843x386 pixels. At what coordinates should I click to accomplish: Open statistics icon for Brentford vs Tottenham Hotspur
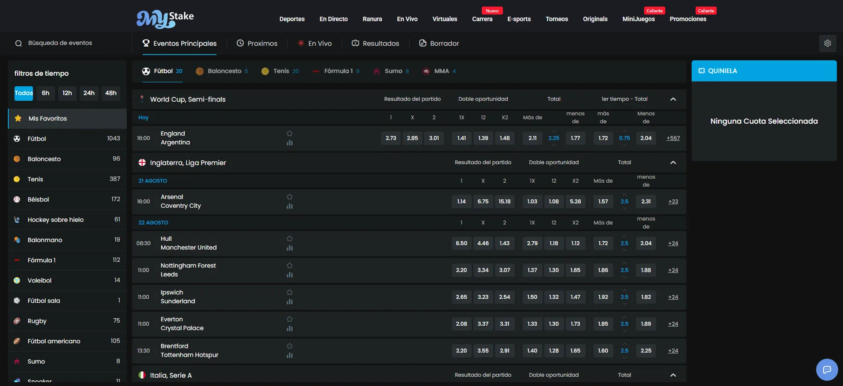290,355
